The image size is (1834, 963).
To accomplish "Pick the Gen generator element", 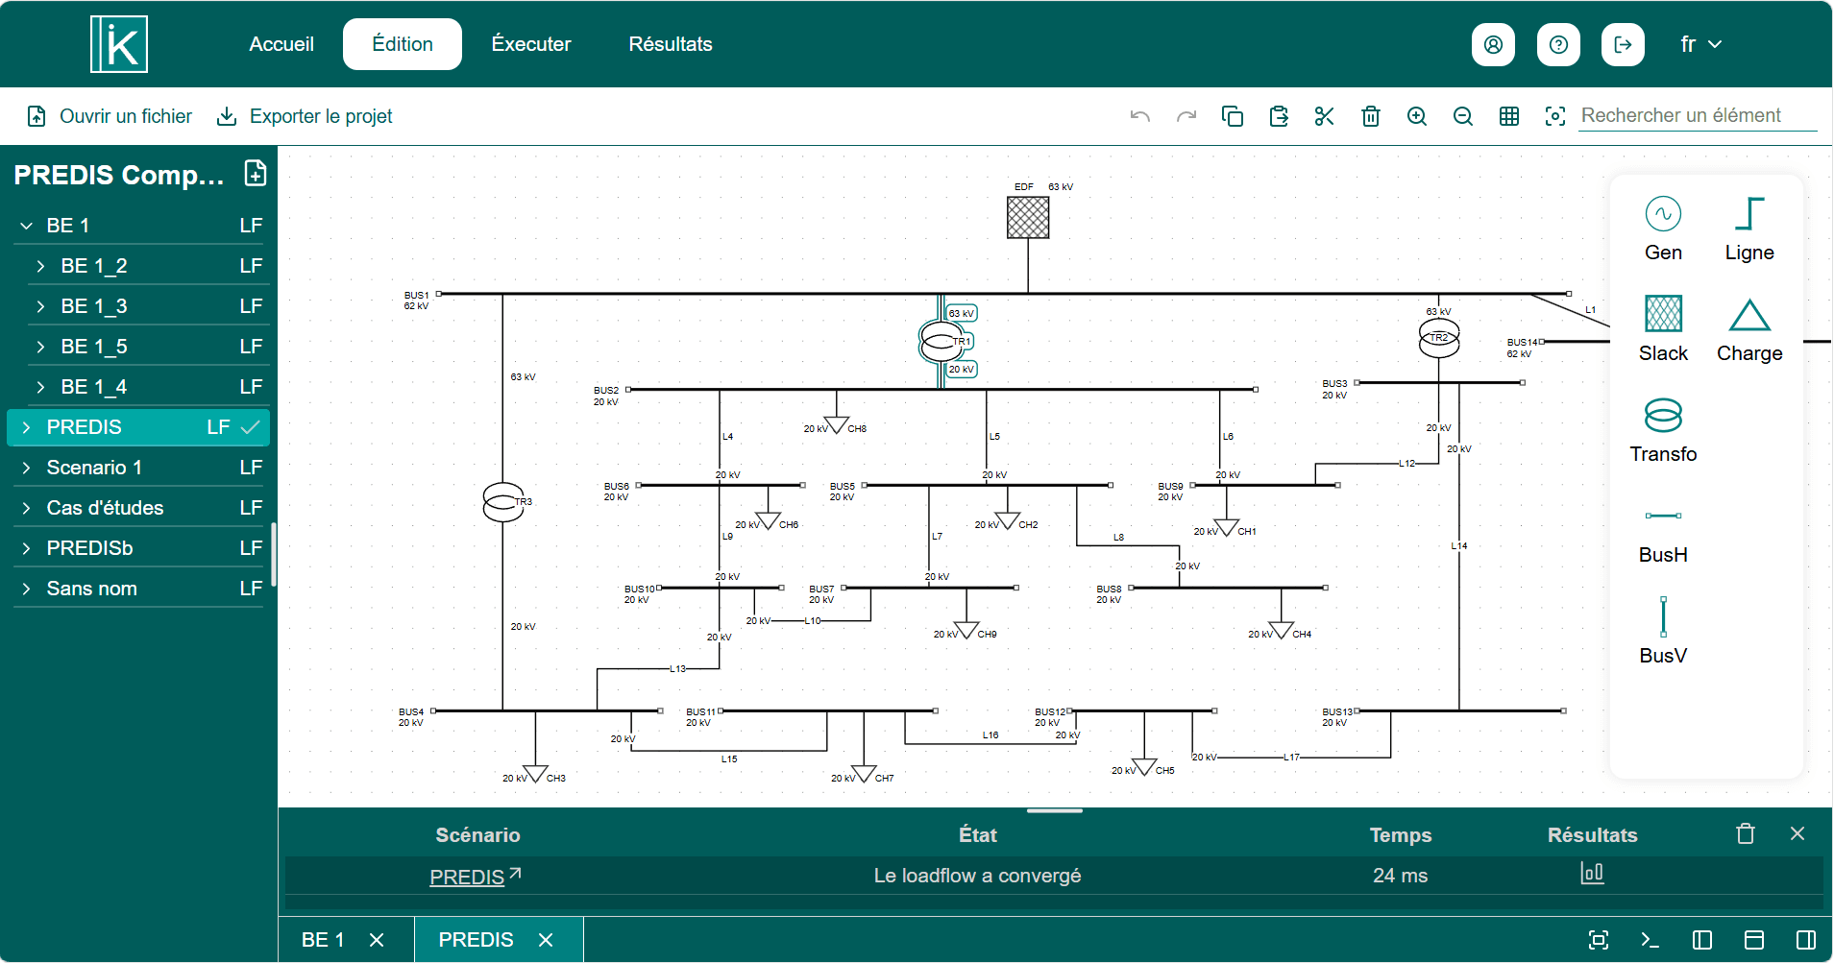I will pyautogui.click(x=1663, y=229).
